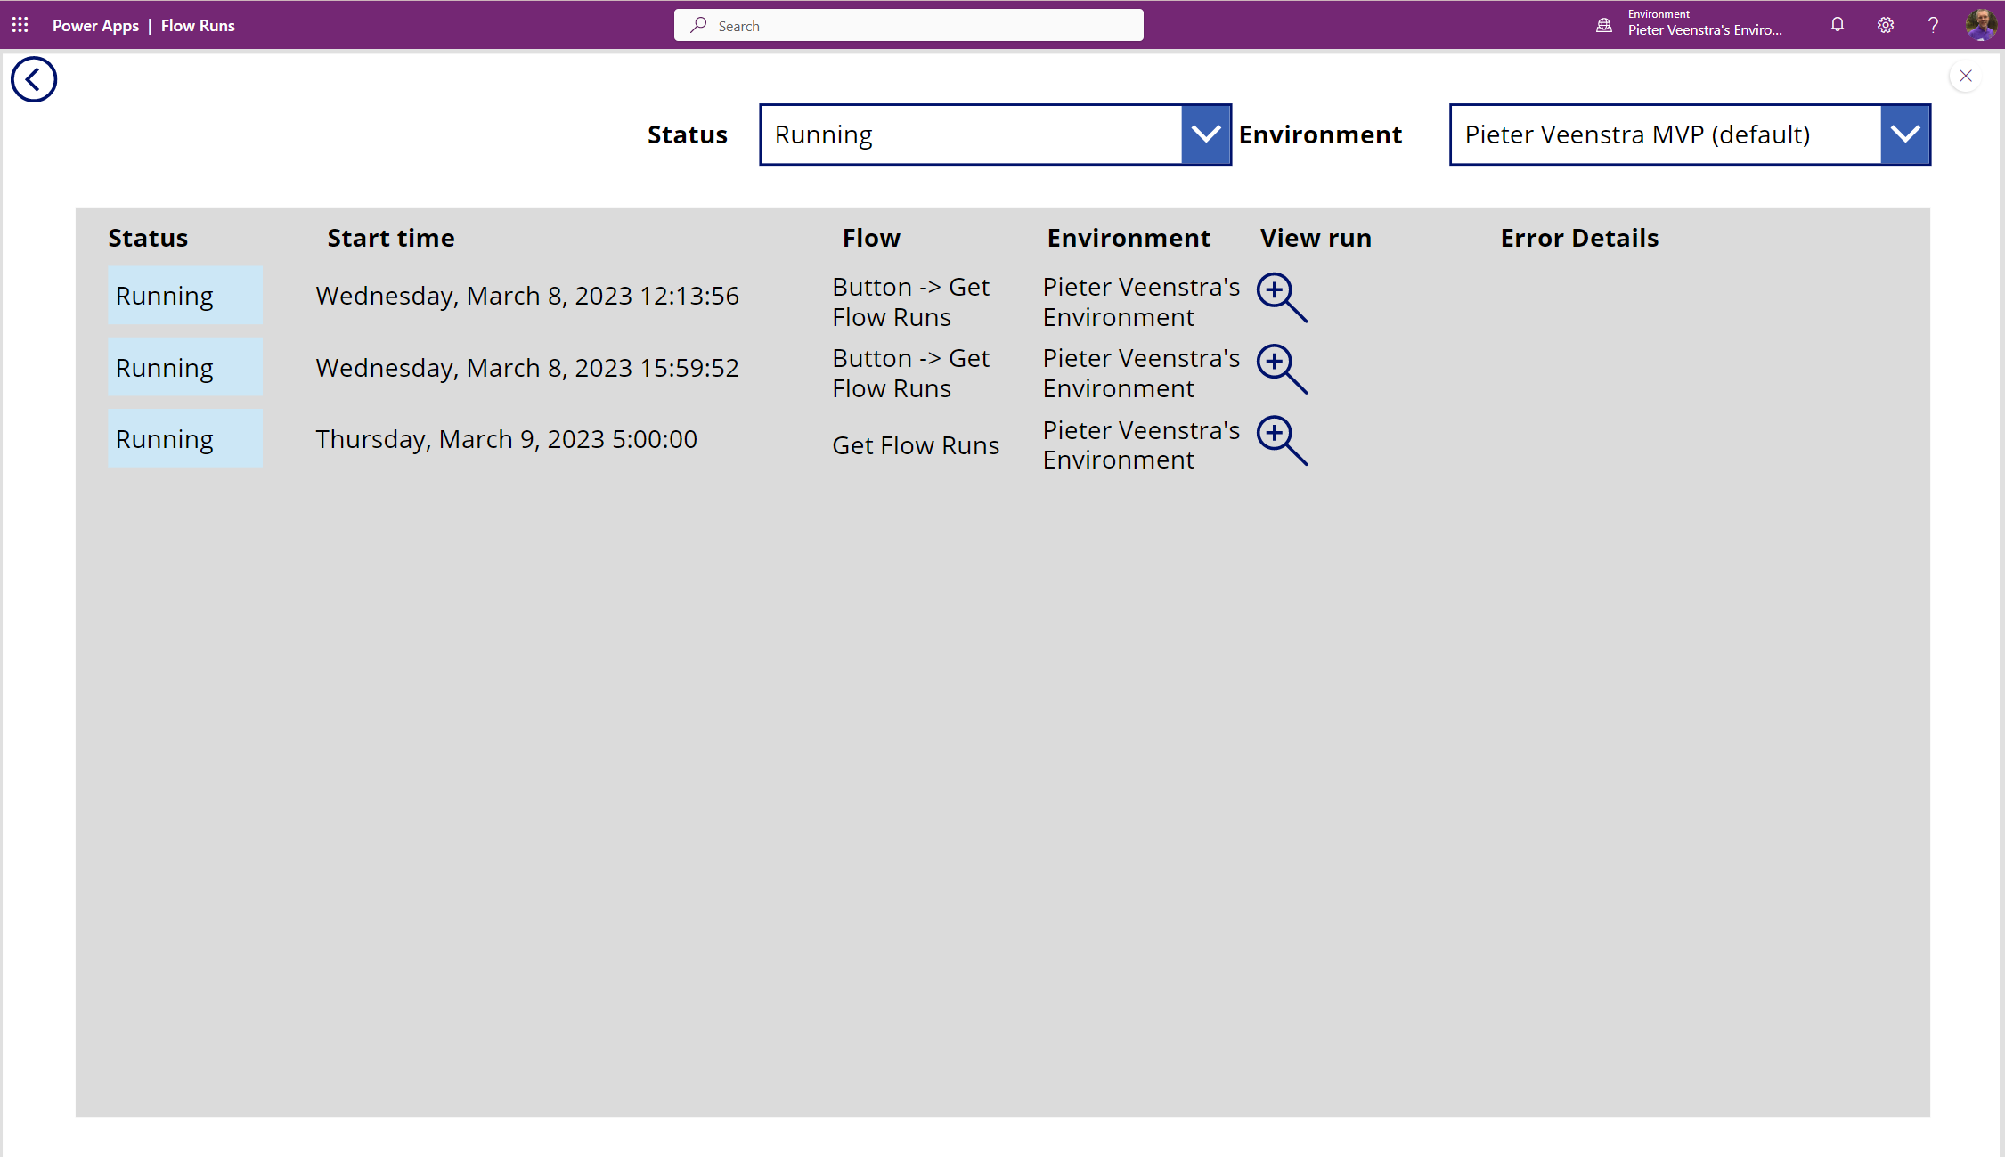Image resolution: width=2005 pixels, height=1157 pixels.
Task: Close the app with X button
Action: [x=1965, y=77]
